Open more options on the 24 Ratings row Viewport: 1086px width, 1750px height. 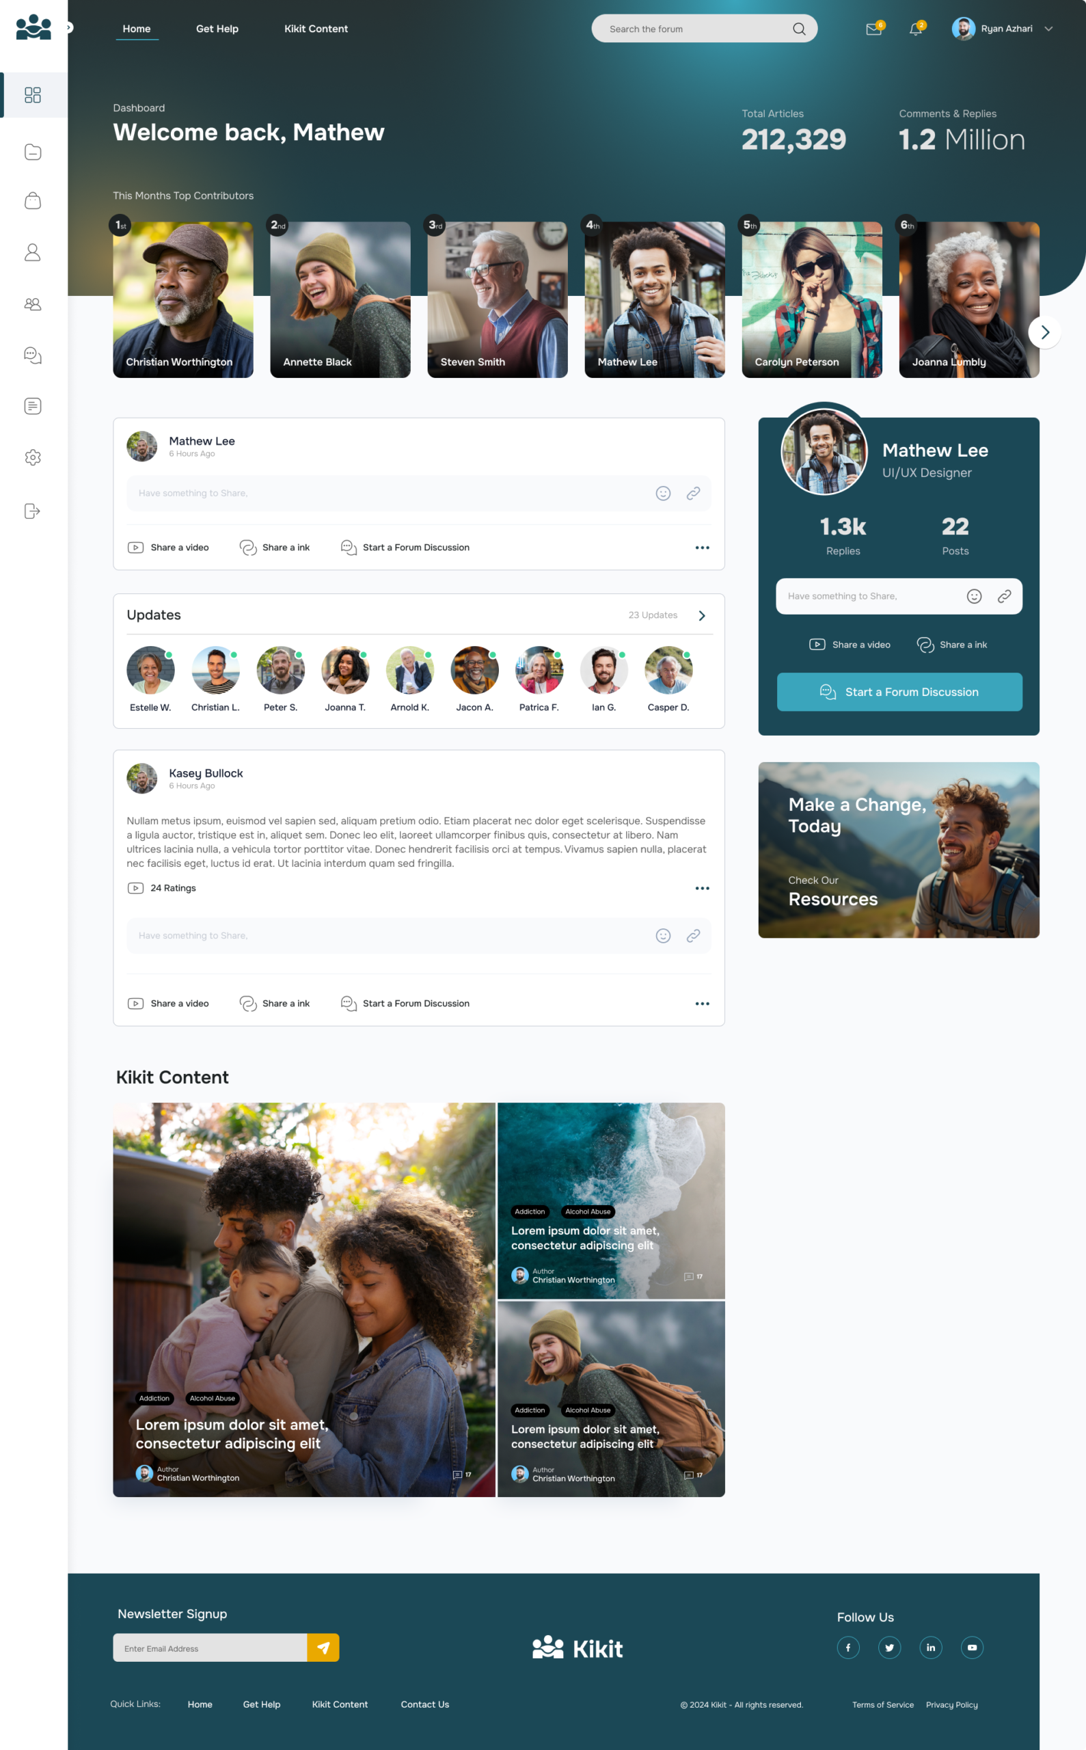click(x=702, y=889)
